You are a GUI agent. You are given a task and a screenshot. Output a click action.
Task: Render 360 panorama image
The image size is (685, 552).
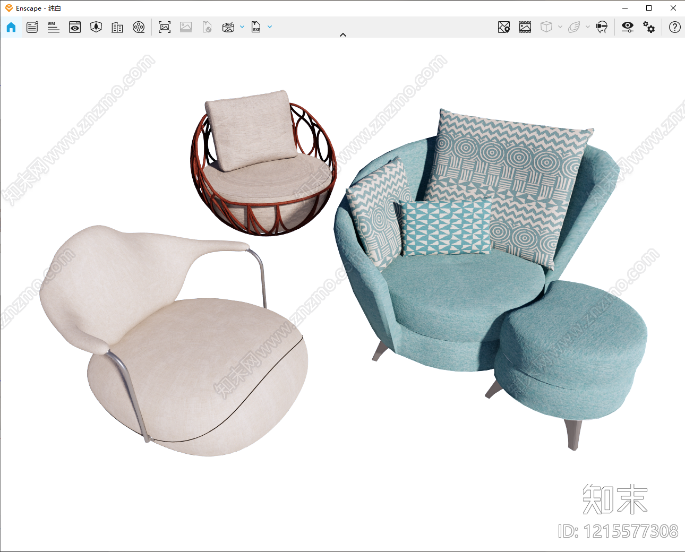coord(228,27)
